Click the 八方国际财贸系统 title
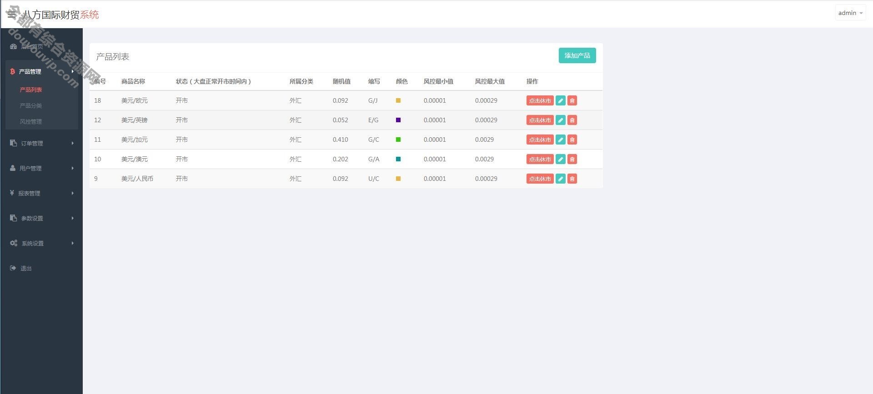The image size is (873, 394). (x=60, y=15)
